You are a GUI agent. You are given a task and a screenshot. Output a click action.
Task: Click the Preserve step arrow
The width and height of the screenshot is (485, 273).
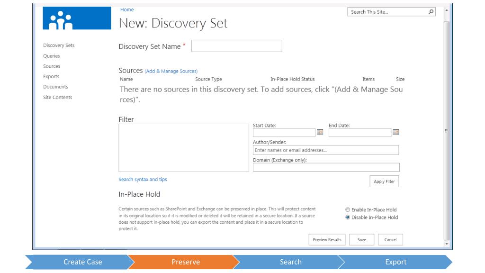pos(184,262)
